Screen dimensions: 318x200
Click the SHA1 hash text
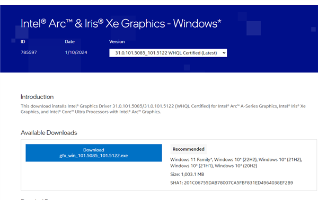[x=232, y=183]
